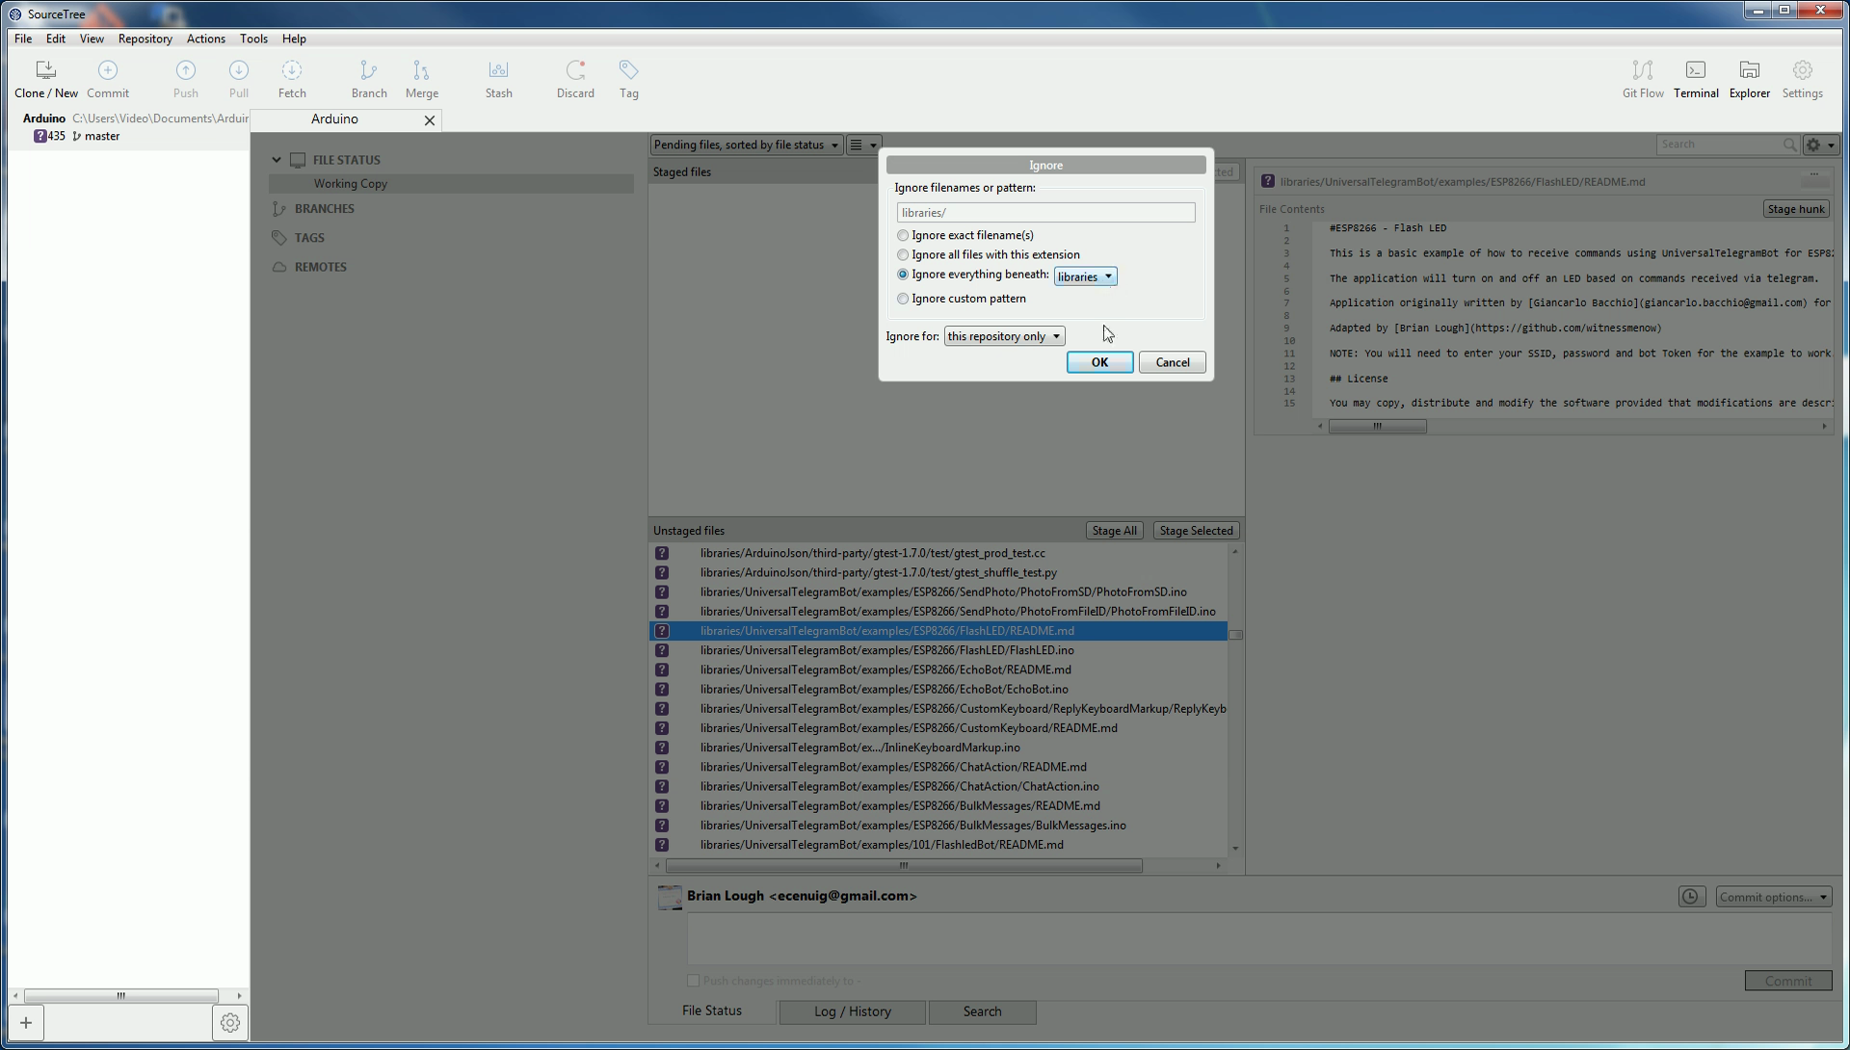Click the unstaged files horizontal scrollbar

(903, 865)
